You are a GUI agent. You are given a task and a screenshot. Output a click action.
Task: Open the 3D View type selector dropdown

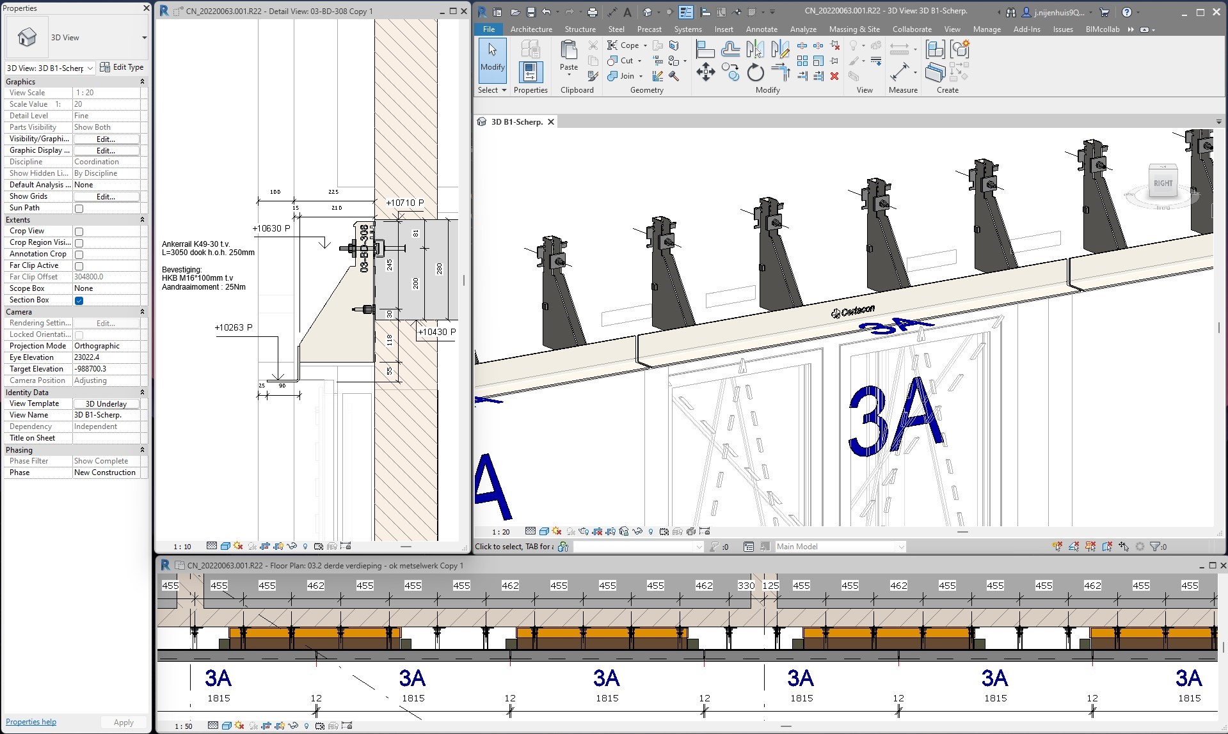pyautogui.click(x=144, y=38)
